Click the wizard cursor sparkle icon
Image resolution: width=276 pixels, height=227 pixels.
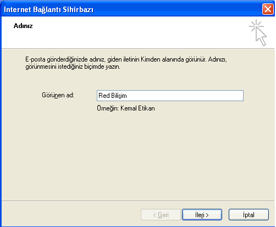click(x=258, y=32)
